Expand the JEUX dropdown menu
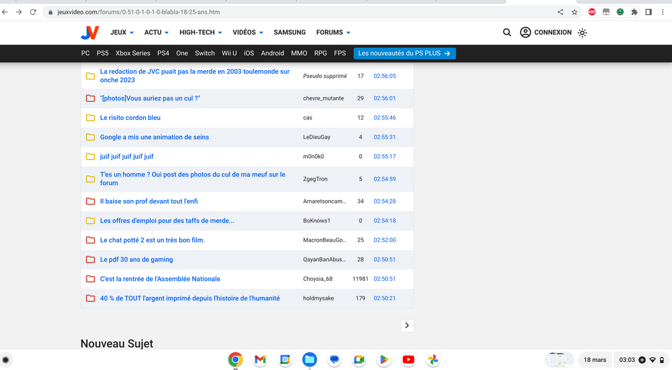 122,32
